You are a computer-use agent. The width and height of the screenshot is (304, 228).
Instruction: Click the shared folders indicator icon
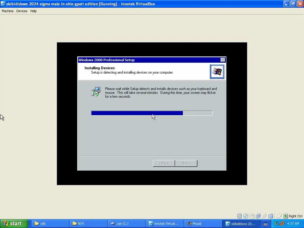click(271, 216)
